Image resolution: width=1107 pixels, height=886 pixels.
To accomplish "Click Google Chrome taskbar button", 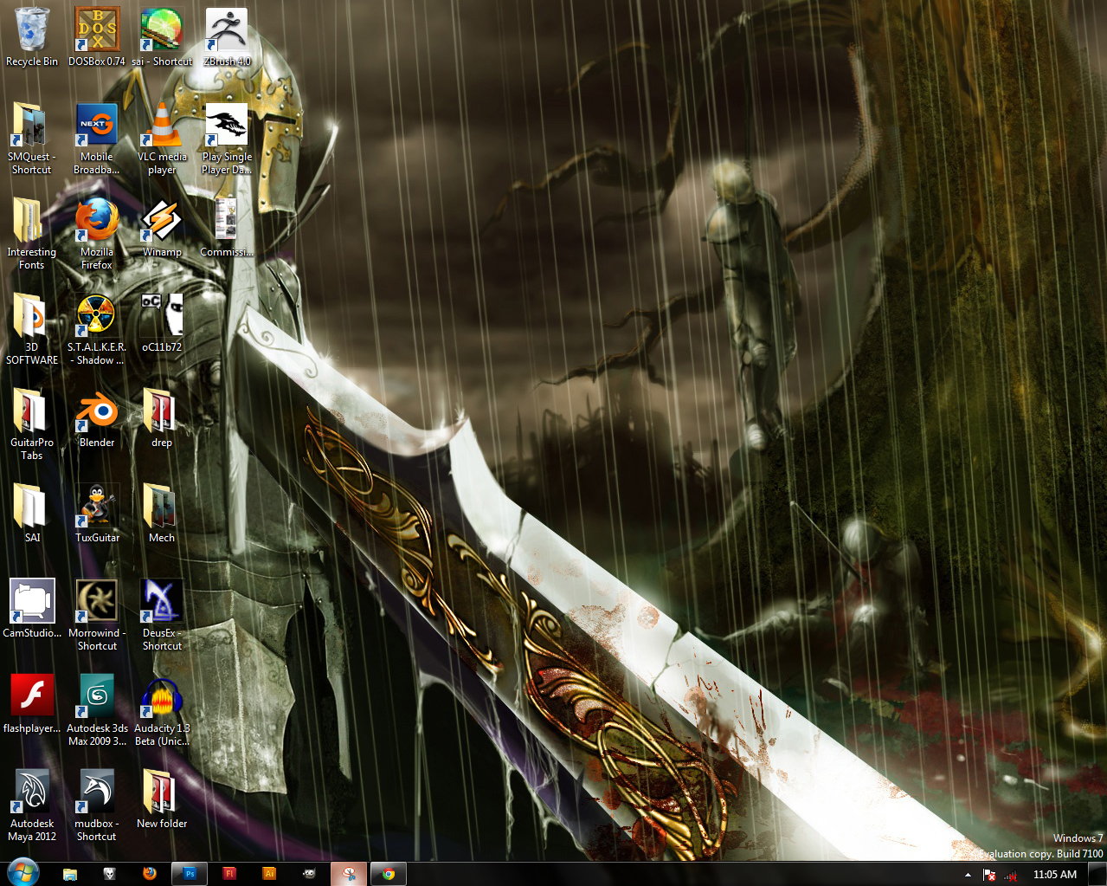I will coord(389,874).
